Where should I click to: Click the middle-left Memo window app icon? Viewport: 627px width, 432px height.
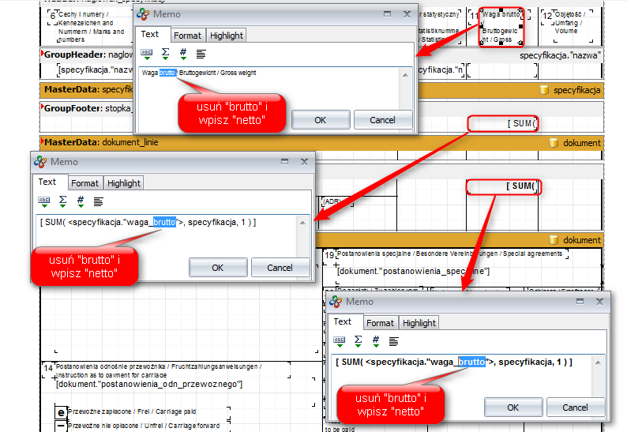[x=40, y=162]
